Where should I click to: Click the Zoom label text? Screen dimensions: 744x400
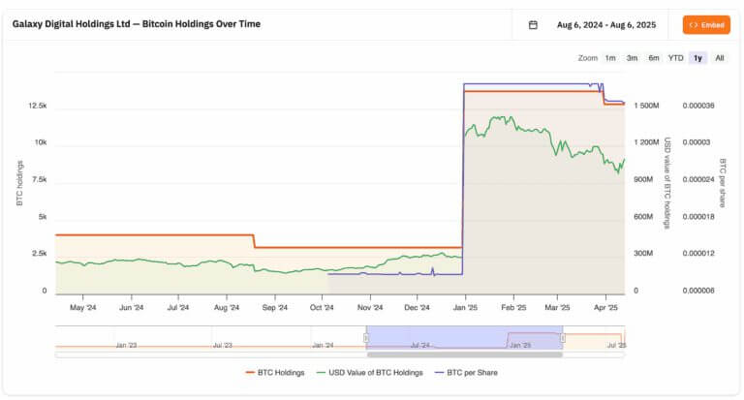coord(587,58)
